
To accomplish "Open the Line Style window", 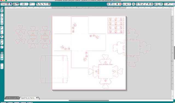I will pos(127,4).
